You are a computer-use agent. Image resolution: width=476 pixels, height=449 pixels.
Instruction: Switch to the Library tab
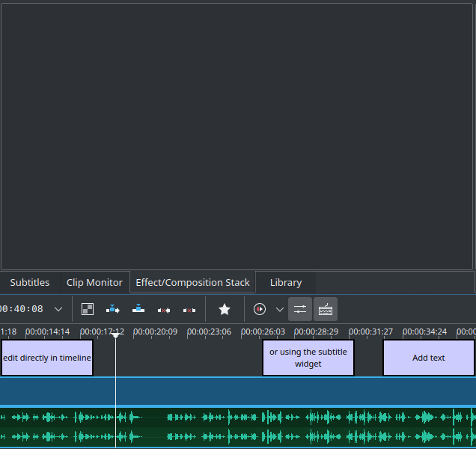[286, 282]
